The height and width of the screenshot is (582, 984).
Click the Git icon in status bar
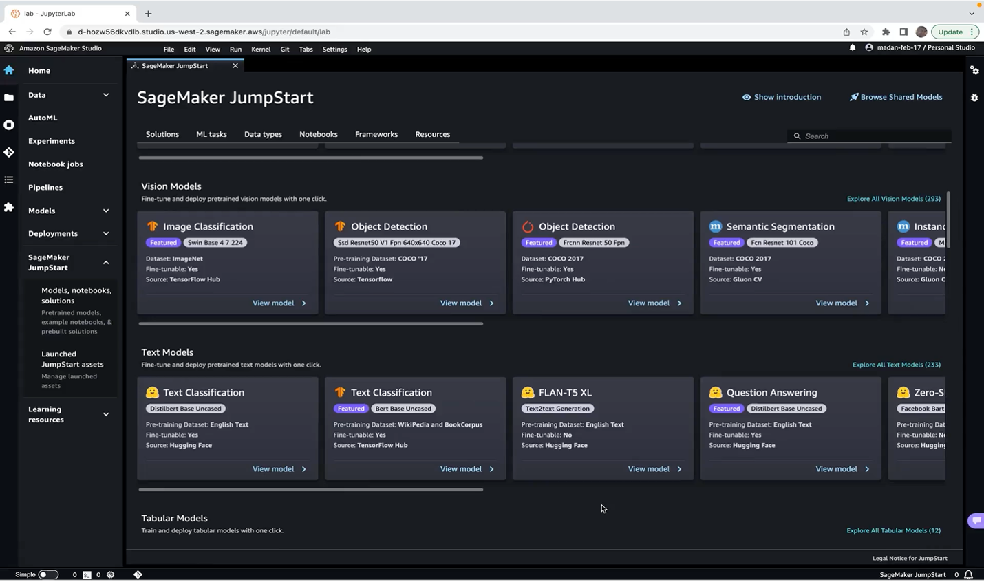(138, 574)
